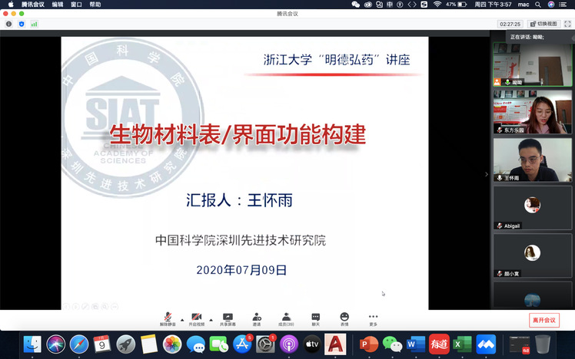Open Youdao dictionary from the Dock
The image size is (575, 359).
point(439,344)
